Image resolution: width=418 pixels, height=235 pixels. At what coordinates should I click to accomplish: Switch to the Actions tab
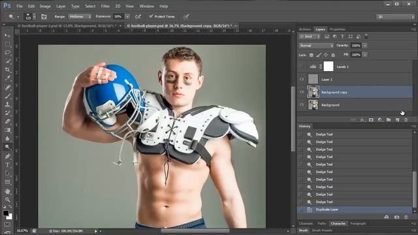(x=305, y=29)
